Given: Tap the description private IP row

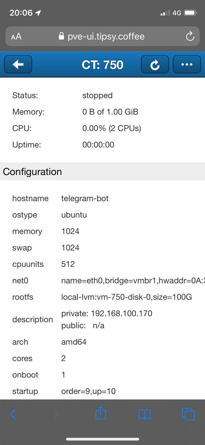Looking at the screenshot, I should tap(102, 319).
